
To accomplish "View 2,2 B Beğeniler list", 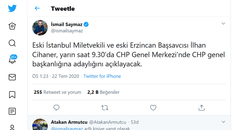I will (x=103, y=92).
